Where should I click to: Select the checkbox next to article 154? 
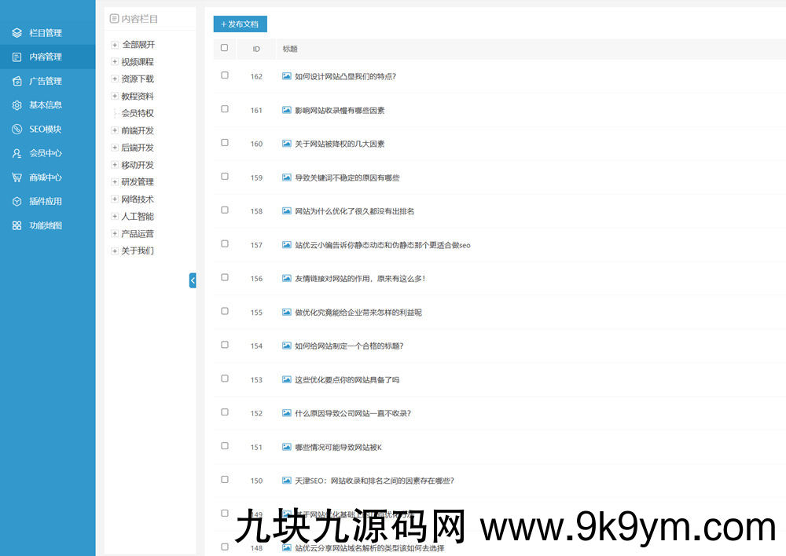click(224, 345)
